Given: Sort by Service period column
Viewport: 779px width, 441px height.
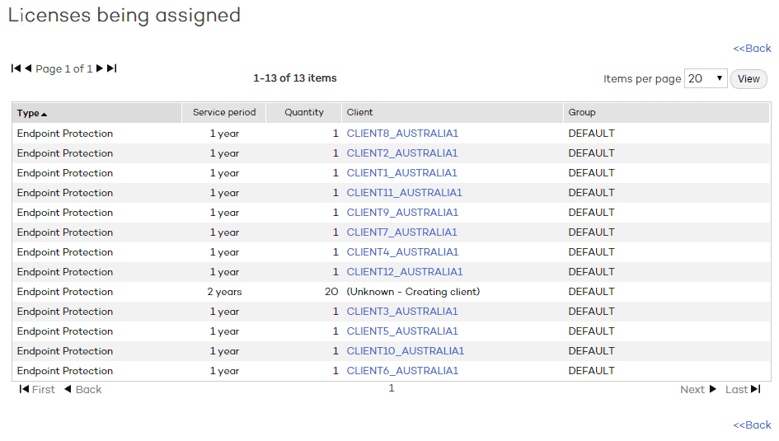Looking at the screenshot, I should pyautogui.click(x=224, y=112).
